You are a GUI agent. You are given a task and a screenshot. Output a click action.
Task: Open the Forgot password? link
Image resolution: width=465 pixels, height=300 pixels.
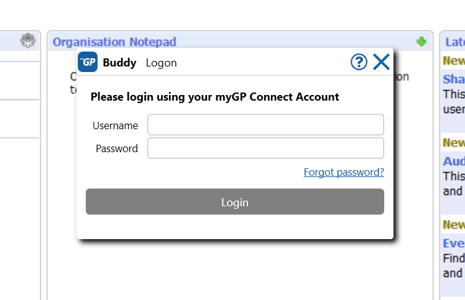344,172
